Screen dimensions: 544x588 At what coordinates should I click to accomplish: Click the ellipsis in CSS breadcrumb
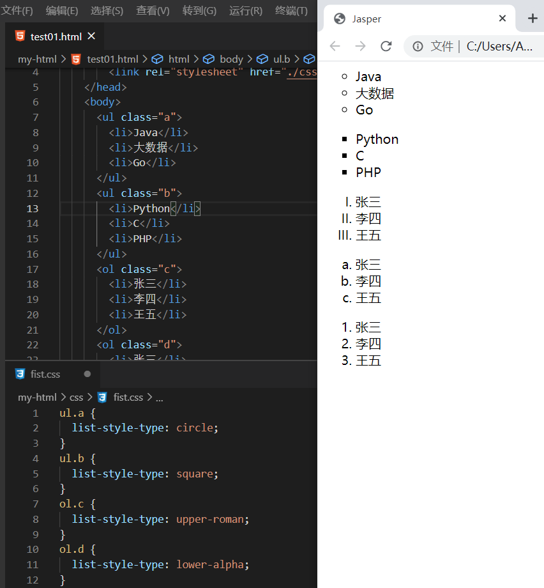click(x=160, y=399)
